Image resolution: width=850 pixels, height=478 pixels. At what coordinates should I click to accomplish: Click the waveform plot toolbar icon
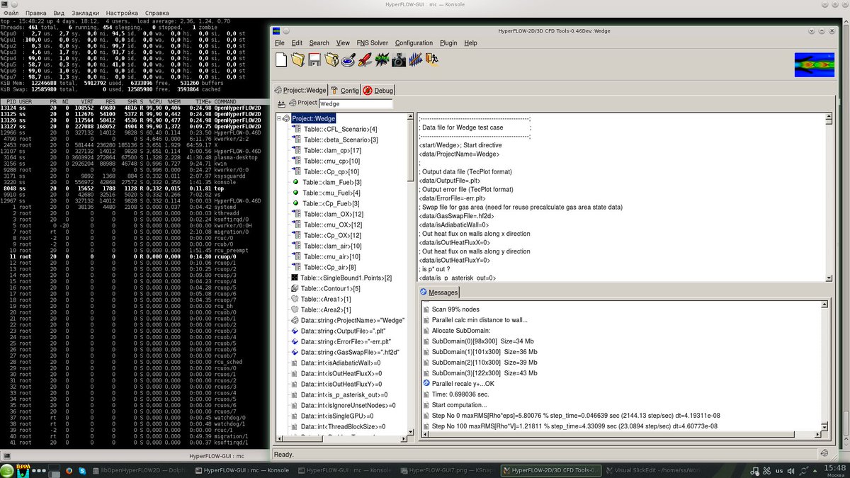click(414, 59)
